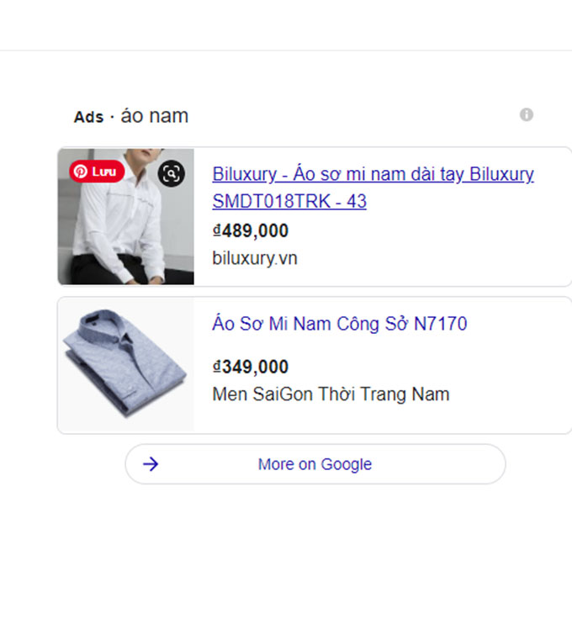Screen dimensions: 572x624
Task: Open More on Google results
Action: tap(315, 464)
